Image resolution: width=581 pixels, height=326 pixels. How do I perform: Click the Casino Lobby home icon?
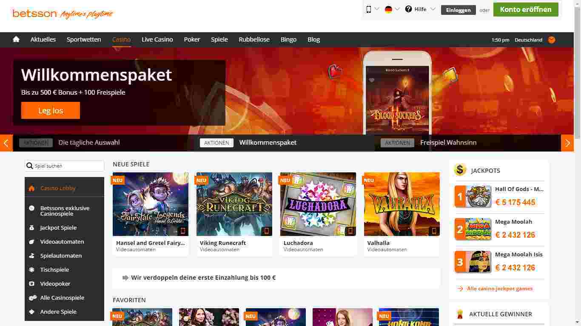point(31,188)
